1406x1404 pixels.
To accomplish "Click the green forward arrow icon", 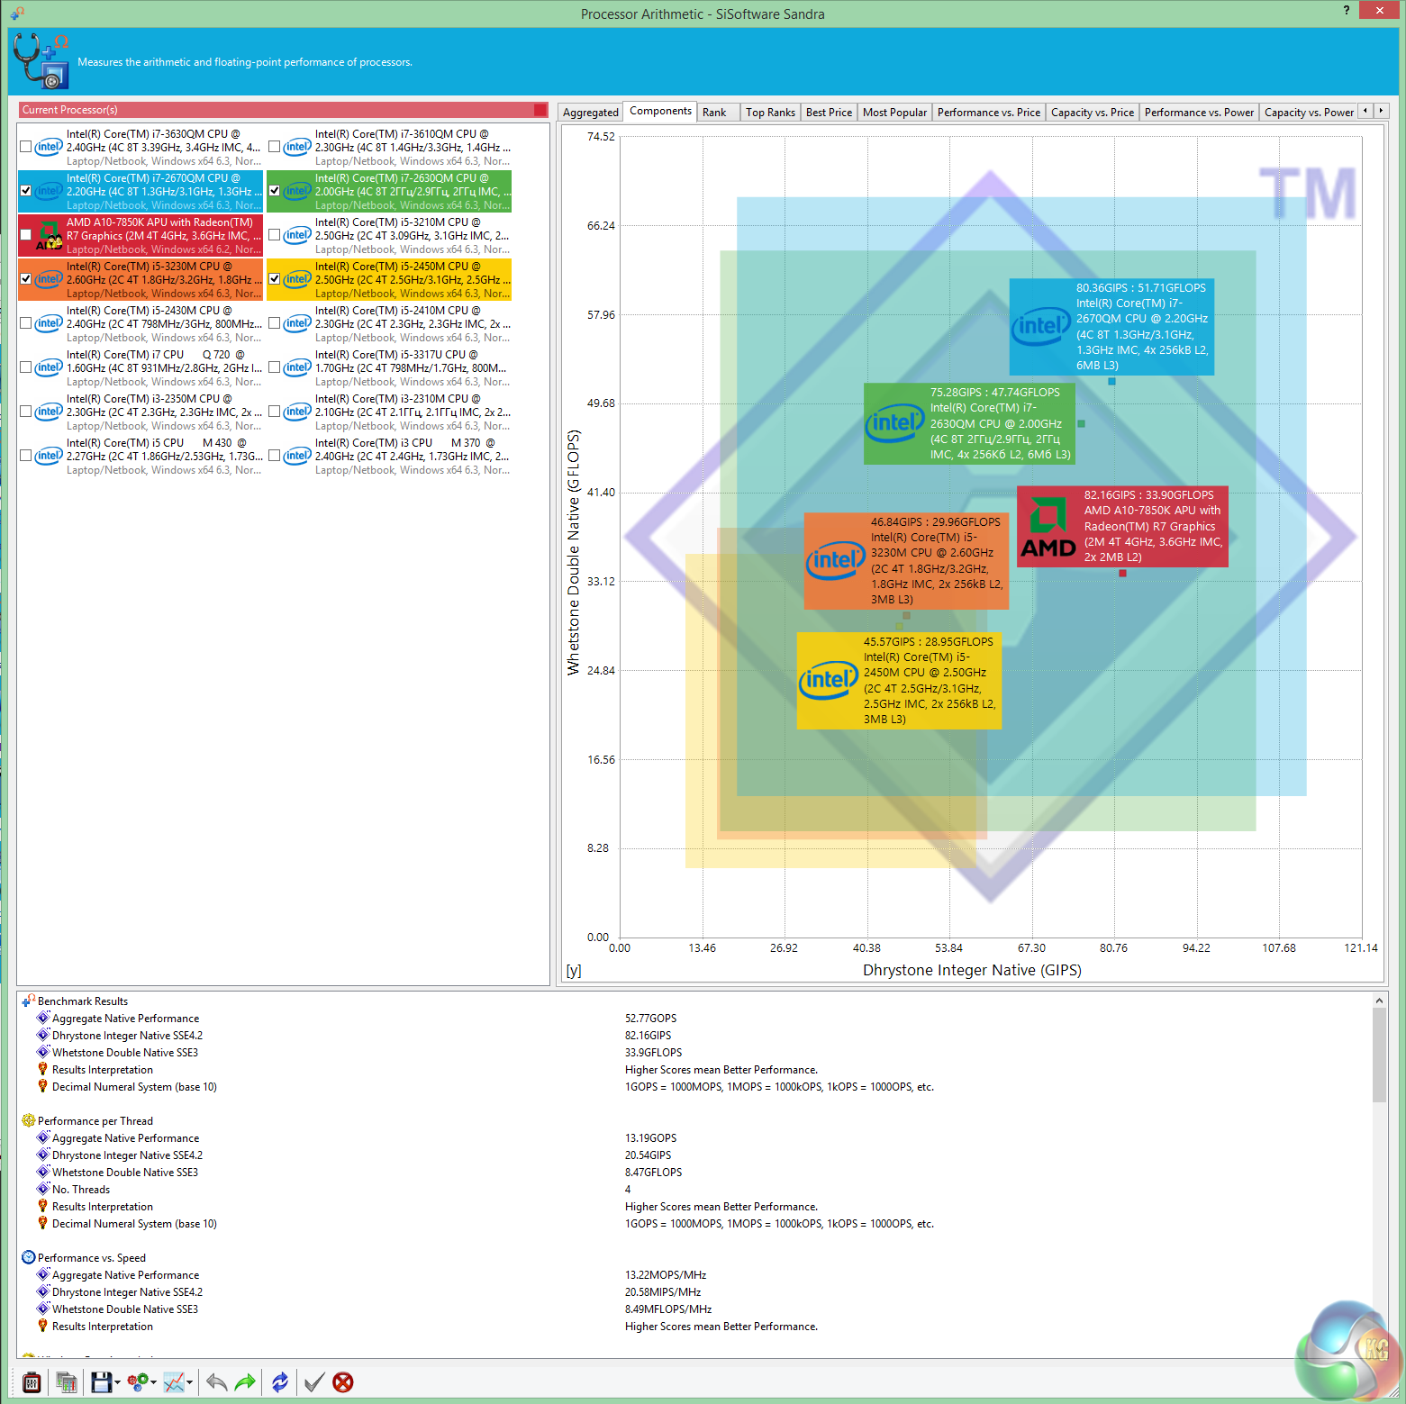I will click(x=245, y=1381).
